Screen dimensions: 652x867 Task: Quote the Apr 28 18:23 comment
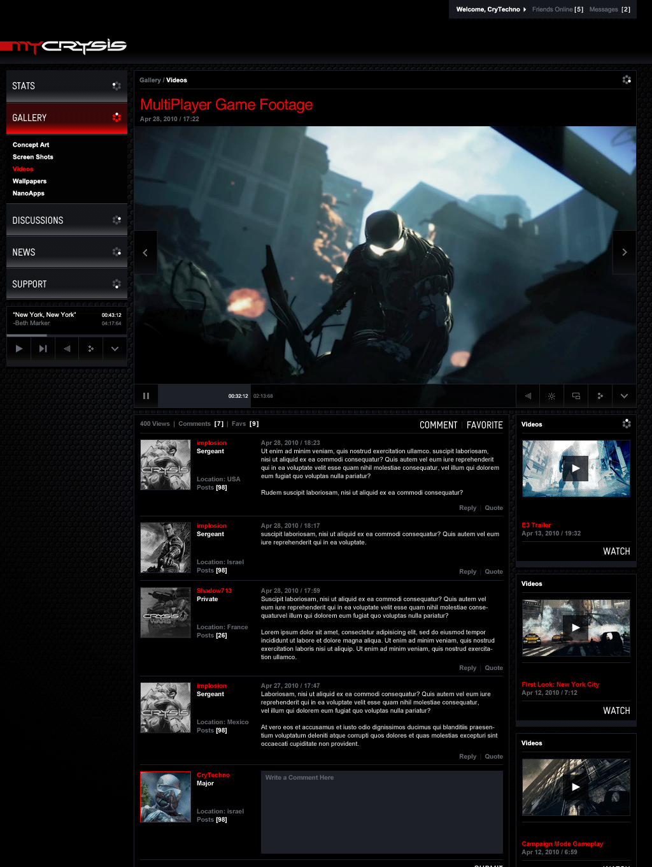[494, 508]
